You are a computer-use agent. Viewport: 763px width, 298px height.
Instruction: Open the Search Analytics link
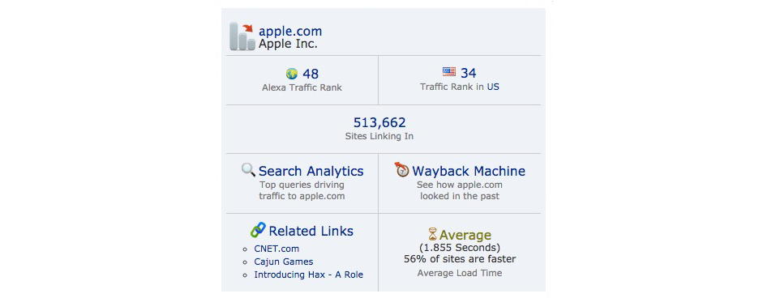tap(311, 171)
